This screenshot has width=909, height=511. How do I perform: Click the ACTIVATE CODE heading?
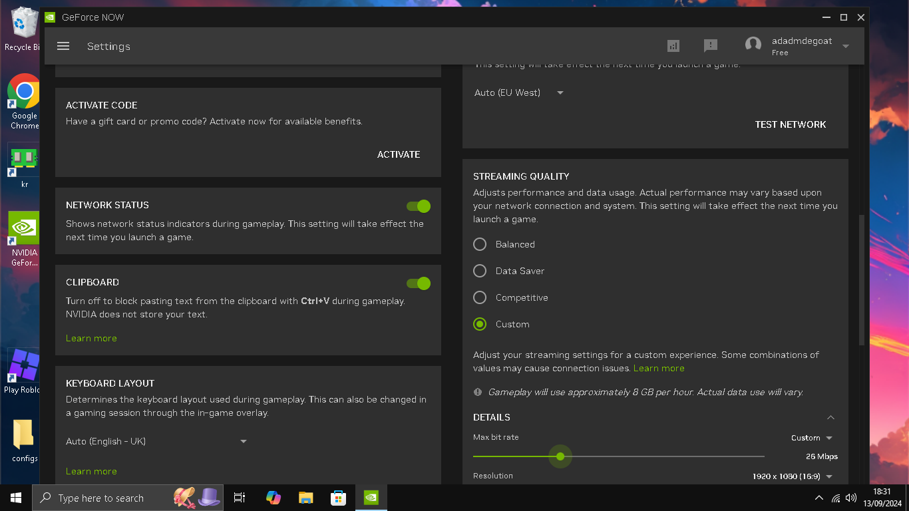(102, 105)
